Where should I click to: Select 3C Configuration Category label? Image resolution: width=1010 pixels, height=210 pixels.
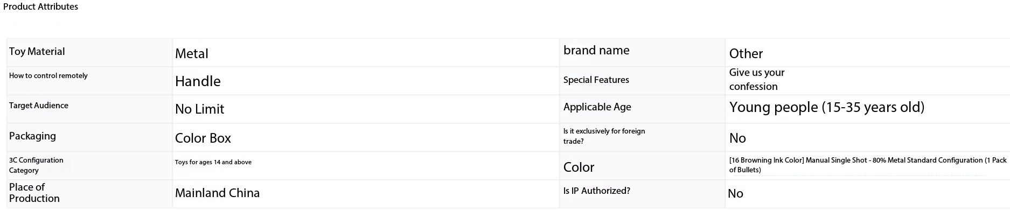(x=36, y=165)
